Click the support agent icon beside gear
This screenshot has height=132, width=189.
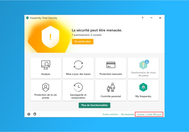point(35,114)
